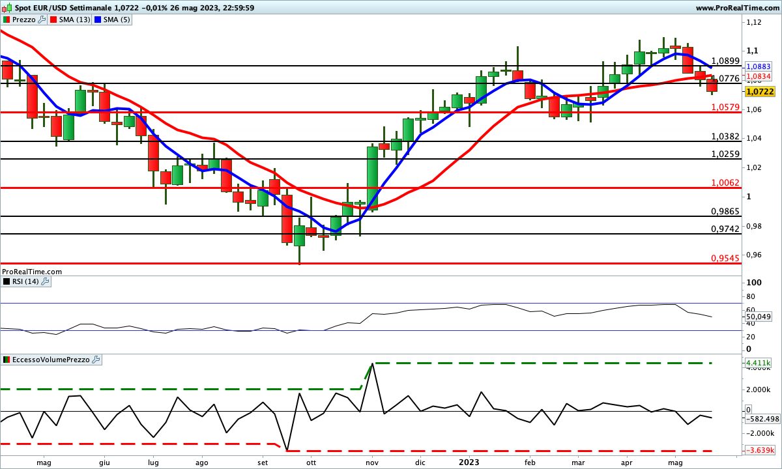Click the yellow 1,0722 current price tag
Image resolution: width=782 pixels, height=469 pixels.
760,92
